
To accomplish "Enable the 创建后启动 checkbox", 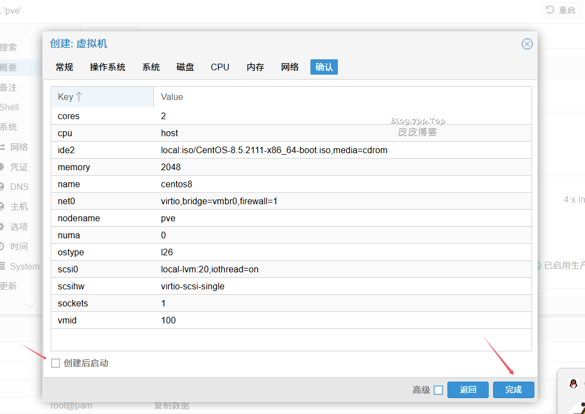I will pos(56,363).
